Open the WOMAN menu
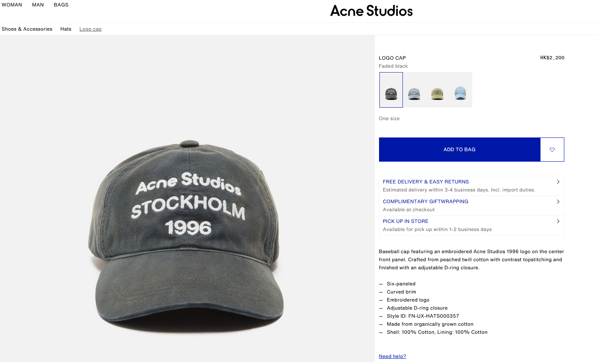 pyautogui.click(x=12, y=5)
